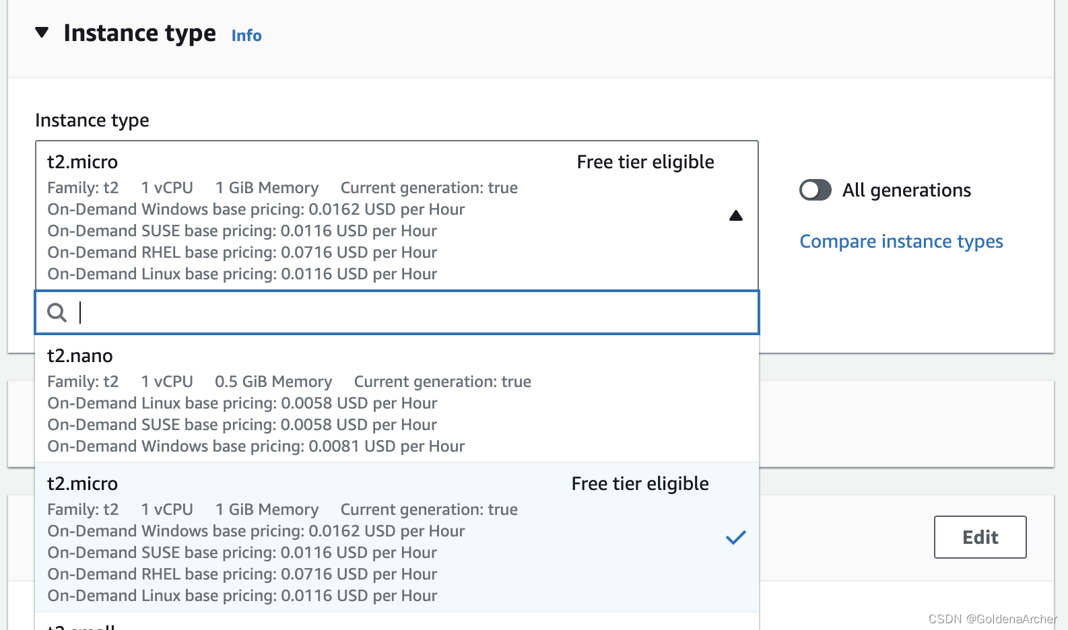Click t2.micro RHEL pricing line in list
This screenshot has width=1068, height=630.
(x=242, y=574)
